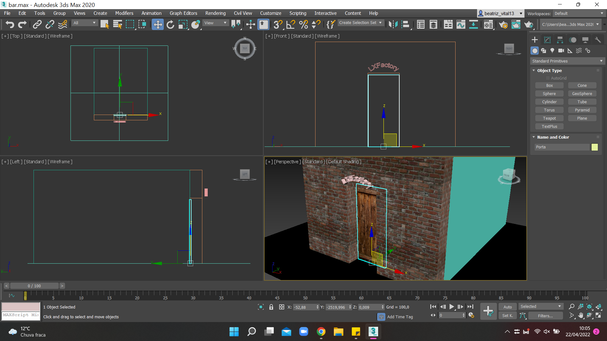
Task: Open the Rendered Frame Window icon
Action: [x=516, y=24]
